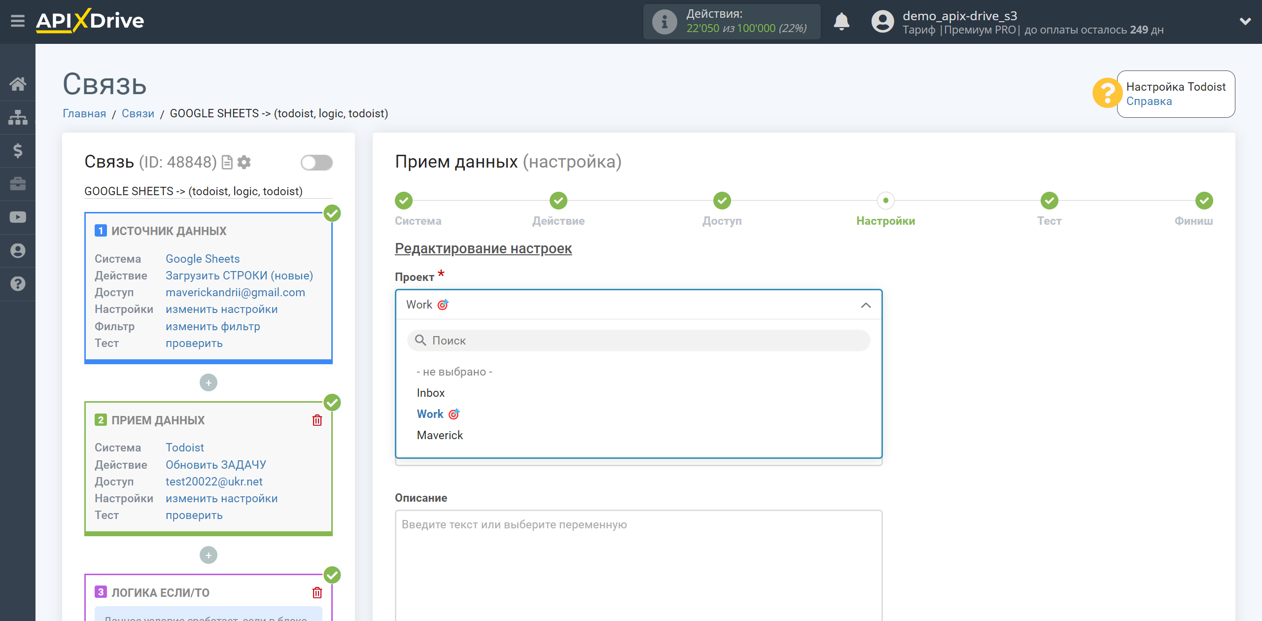Click into the Описание text area
This screenshot has height=621, width=1262.
638,565
